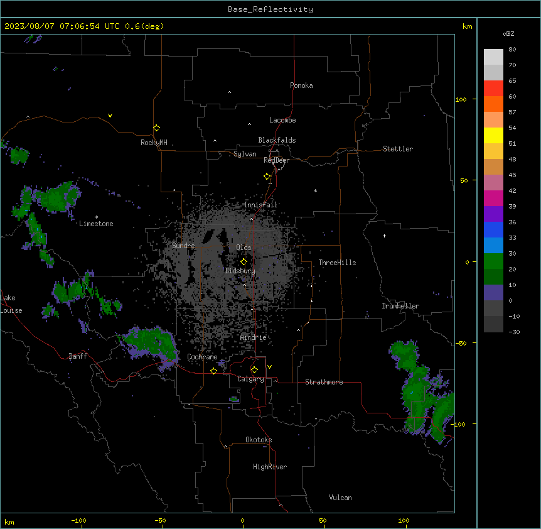
Task: Pick the light blue 33-30 dBZ swatch
Action: click(x=493, y=246)
